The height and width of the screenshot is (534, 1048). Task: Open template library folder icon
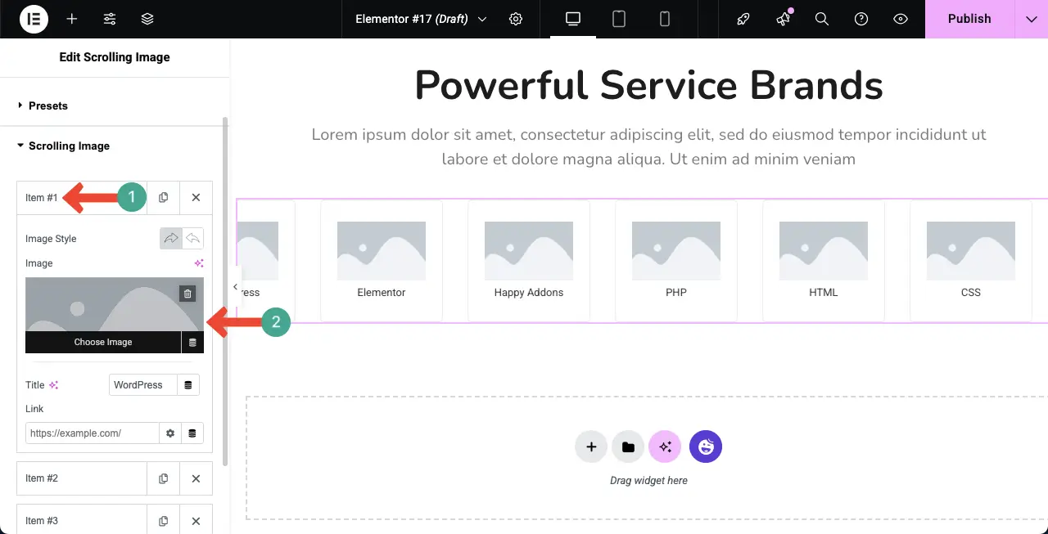(628, 447)
